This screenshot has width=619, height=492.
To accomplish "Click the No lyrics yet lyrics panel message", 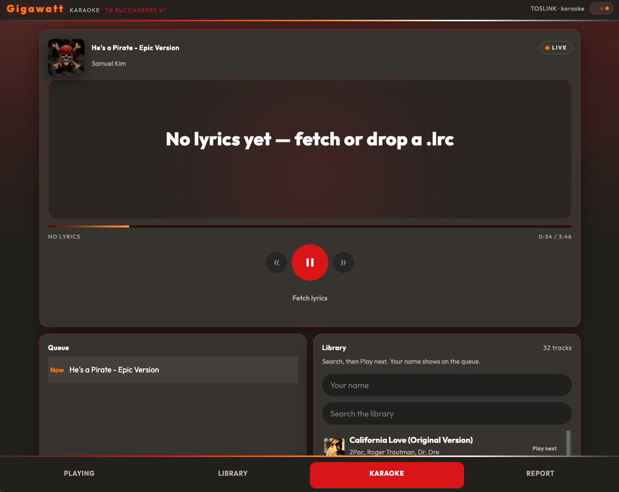I will point(309,139).
